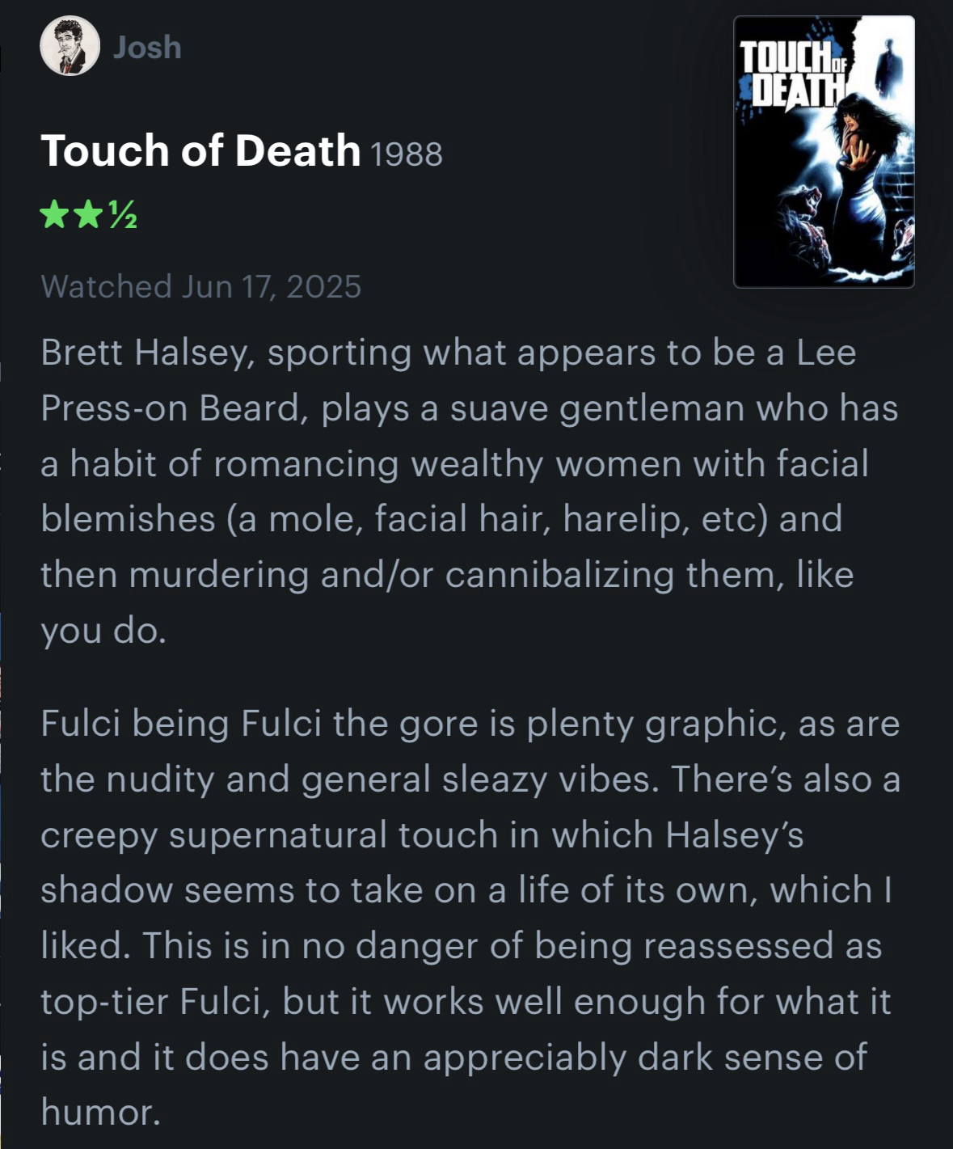The height and width of the screenshot is (1149, 953).
Task: Click the second green rating star
Action: [88, 215]
